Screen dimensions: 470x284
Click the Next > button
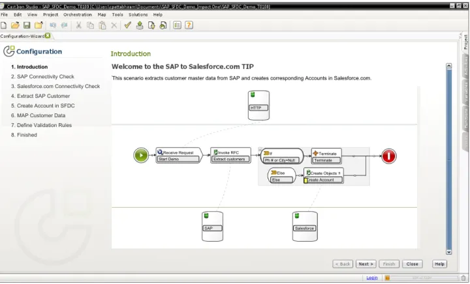tap(366, 264)
